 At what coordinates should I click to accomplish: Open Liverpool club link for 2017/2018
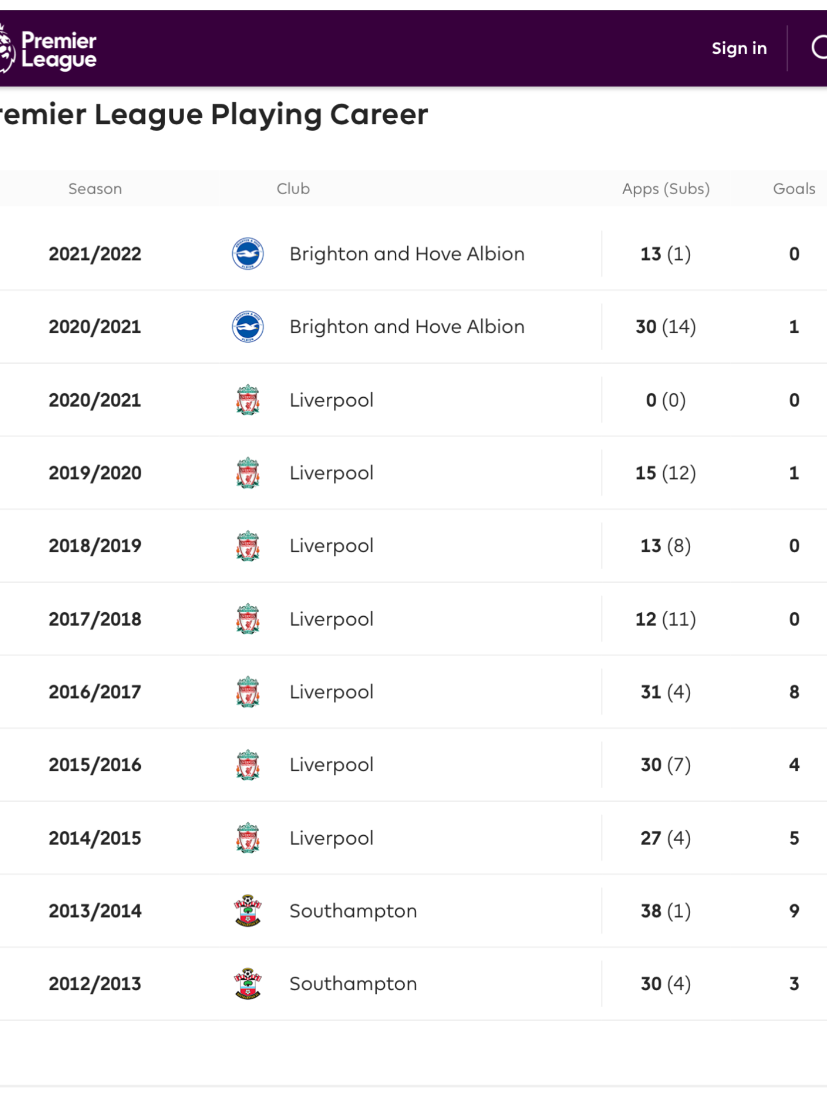tap(332, 619)
